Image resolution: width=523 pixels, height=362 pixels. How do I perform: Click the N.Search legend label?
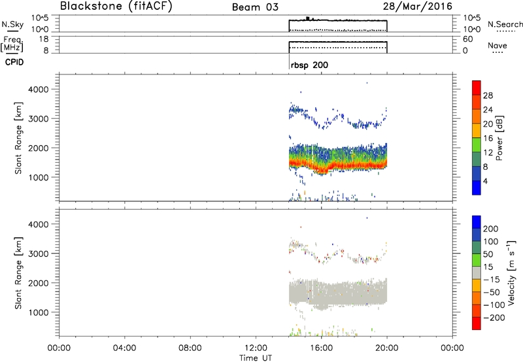click(x=505, y=24)
